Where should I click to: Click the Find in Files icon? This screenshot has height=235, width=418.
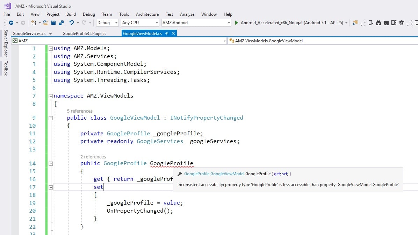(355, 23)
